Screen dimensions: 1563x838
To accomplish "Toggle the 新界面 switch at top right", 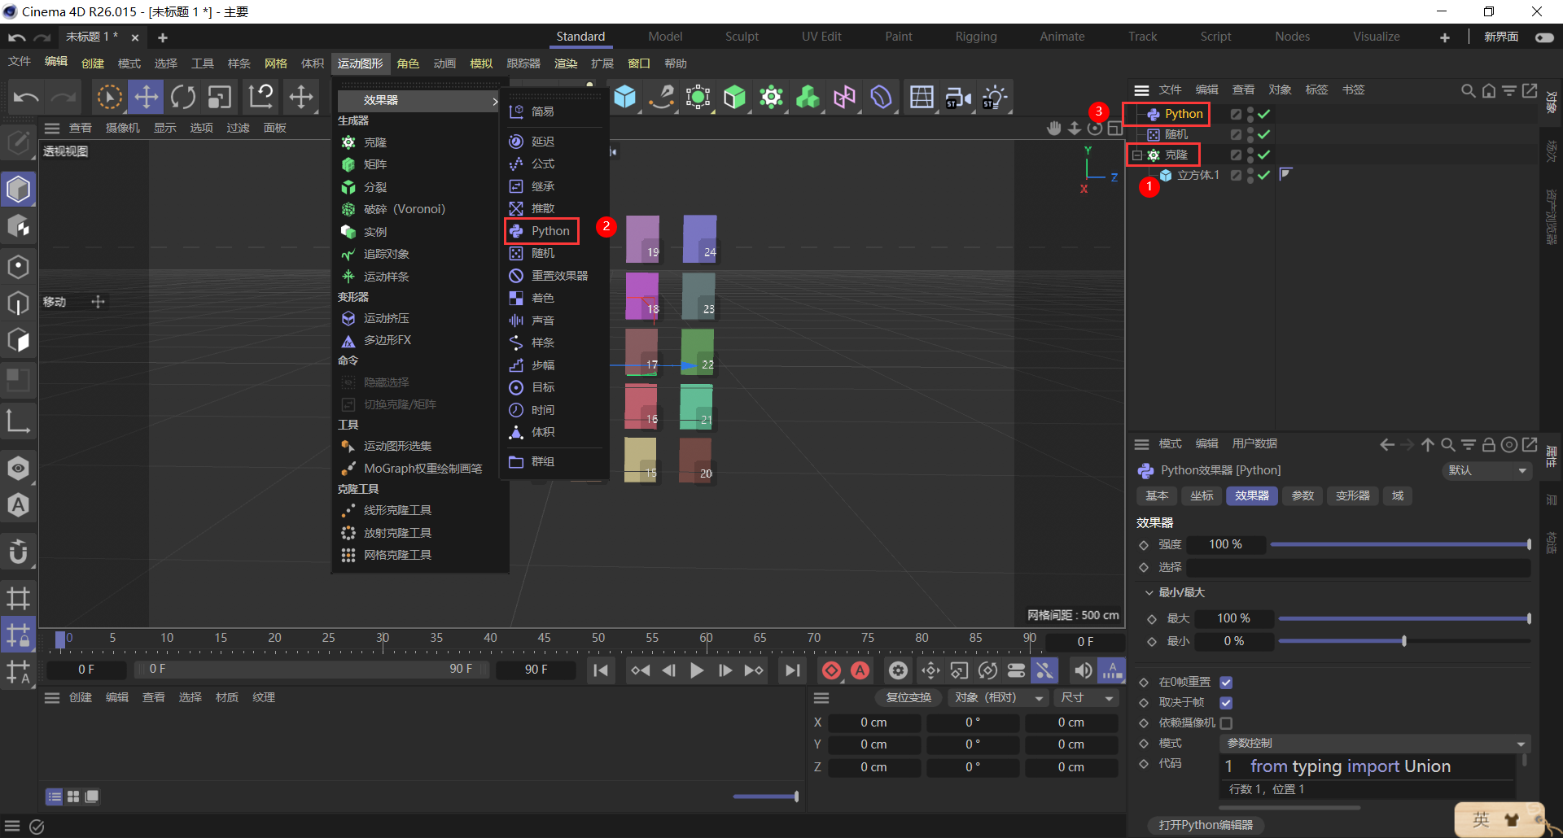I will point(1544,37).
